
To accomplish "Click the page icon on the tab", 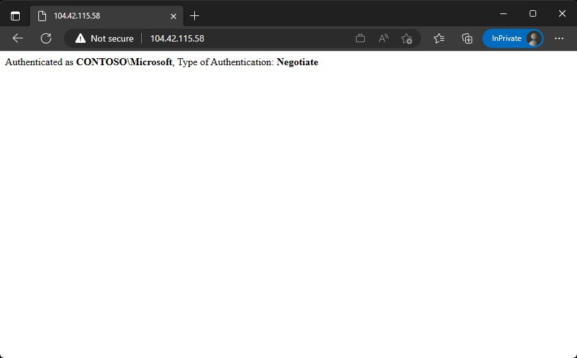I will [x=42, y=16].
